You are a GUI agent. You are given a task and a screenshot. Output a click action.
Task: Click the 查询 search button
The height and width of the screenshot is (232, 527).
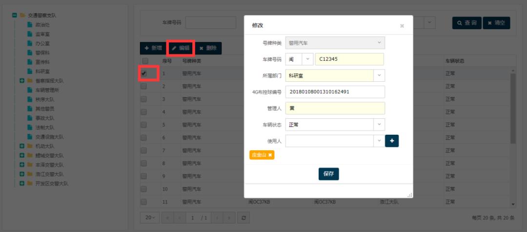[x=466, y=23]
